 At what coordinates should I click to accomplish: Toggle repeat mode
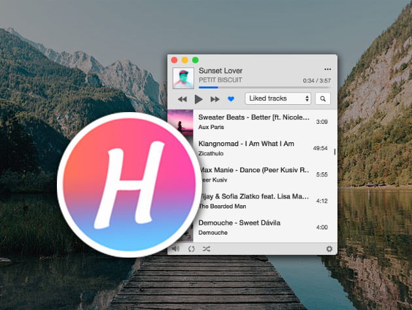192,249
